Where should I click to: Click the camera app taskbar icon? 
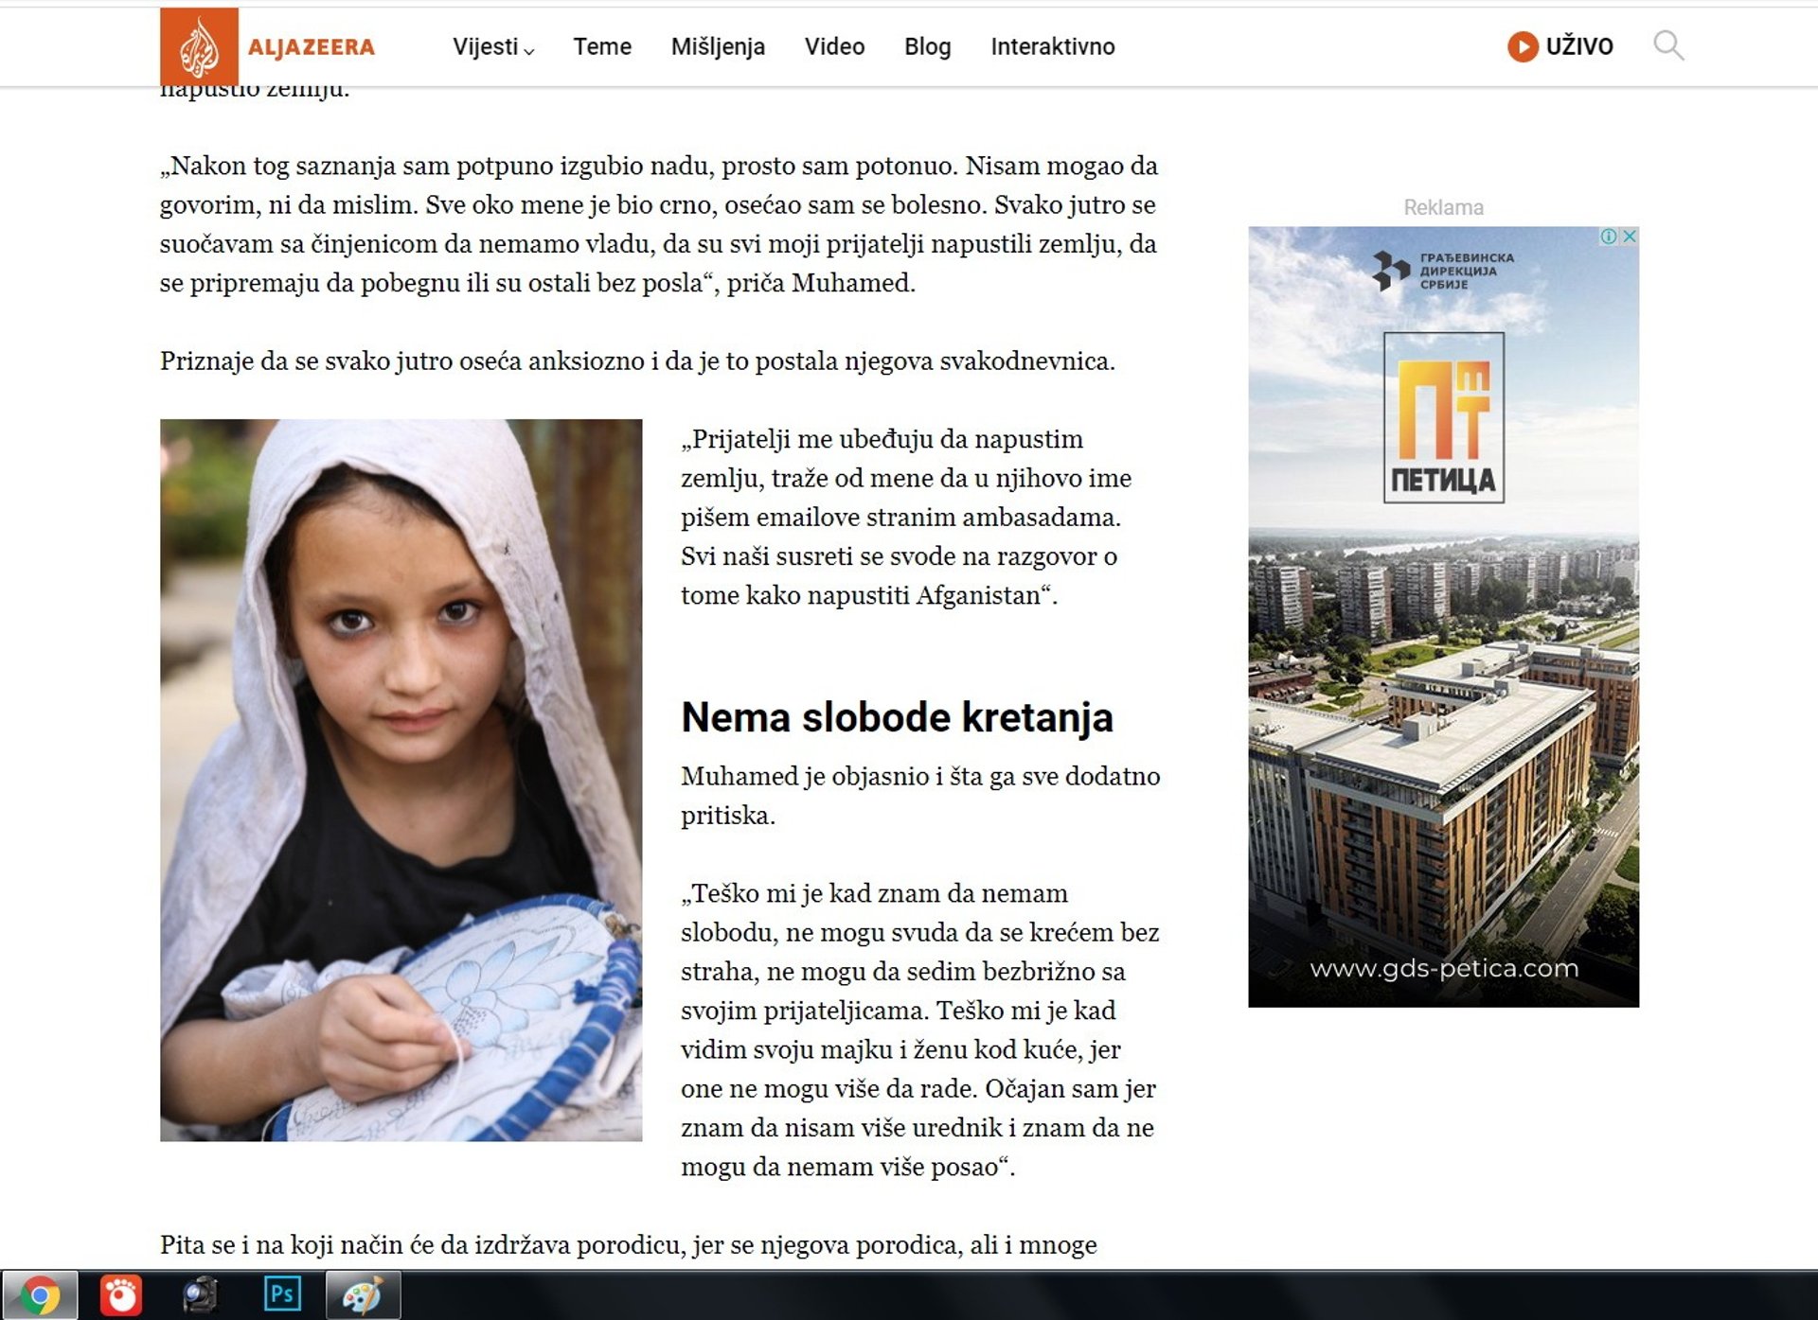coord(200,1295)
